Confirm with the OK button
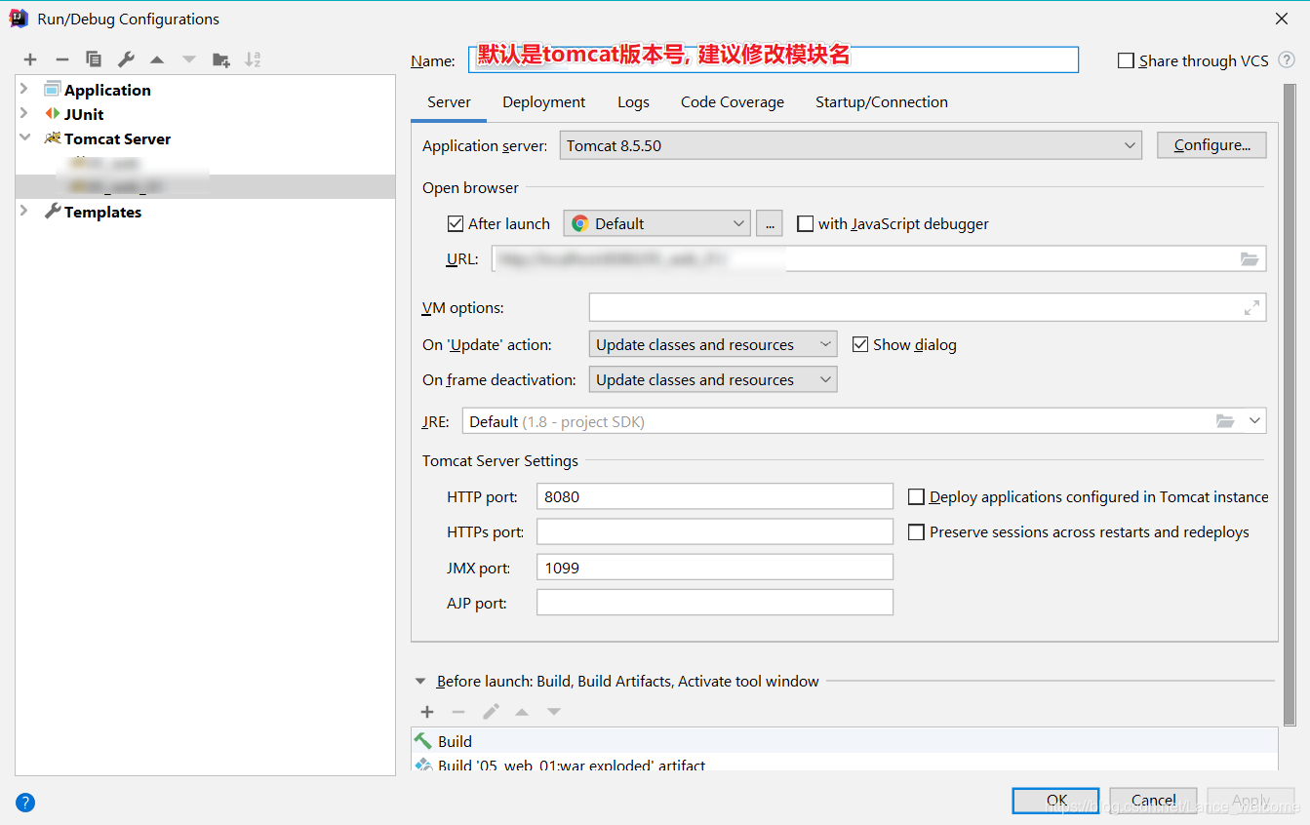 point(1055,801)
